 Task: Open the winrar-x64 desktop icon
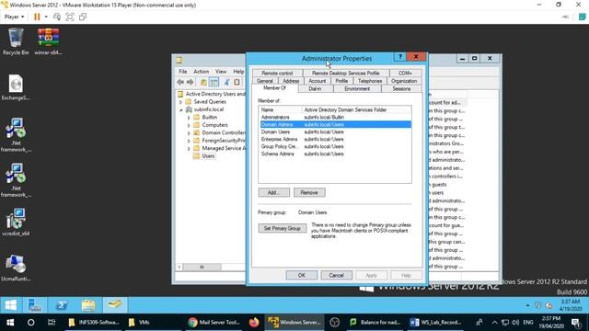pos(48,41)
